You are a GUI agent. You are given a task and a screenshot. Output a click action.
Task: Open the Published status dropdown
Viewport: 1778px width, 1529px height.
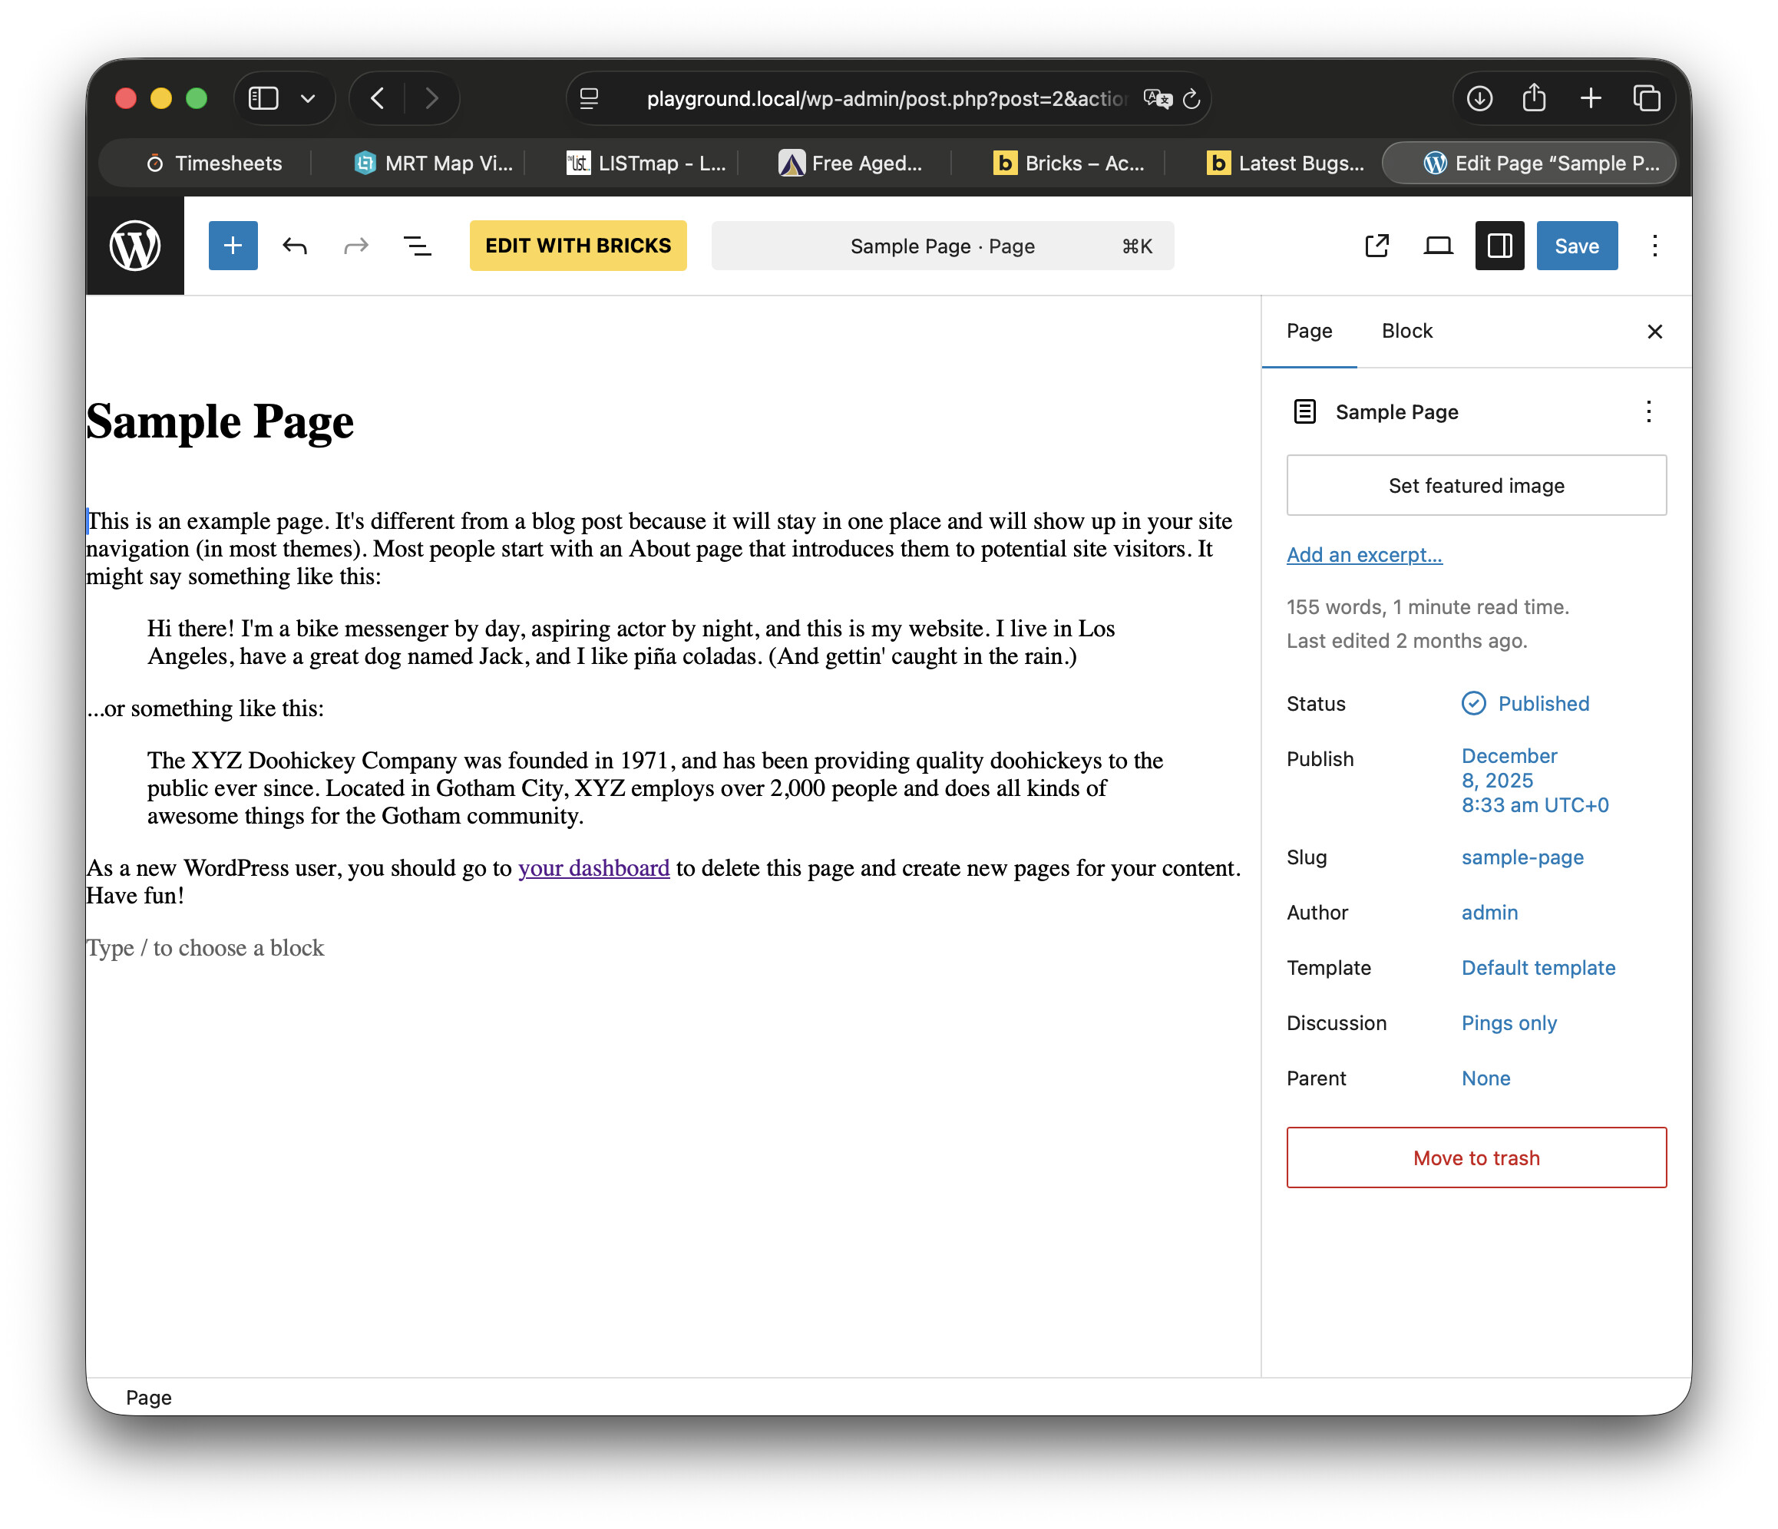coord(1542,704)
